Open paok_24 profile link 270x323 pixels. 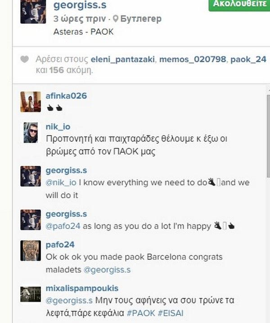pyautogui.click(x=248, y=59)
